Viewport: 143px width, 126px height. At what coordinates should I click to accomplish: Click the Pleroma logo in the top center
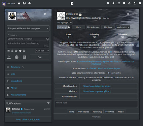pyautogui.click(x=72, y=3)
